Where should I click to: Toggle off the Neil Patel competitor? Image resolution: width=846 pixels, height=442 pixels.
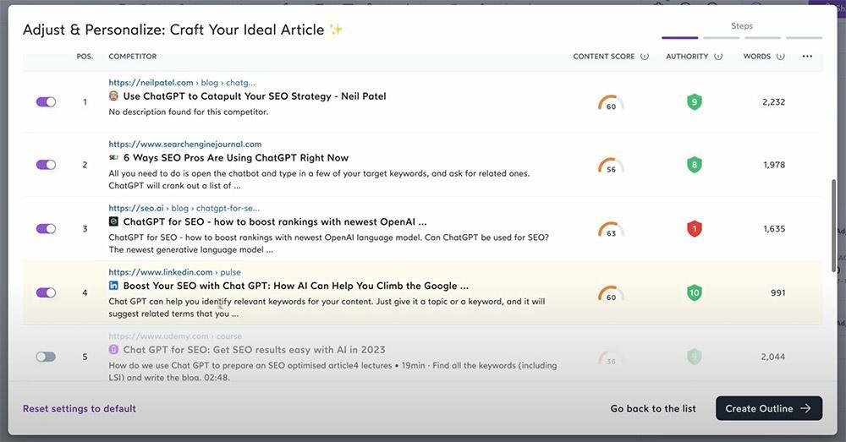coord(46,102)
